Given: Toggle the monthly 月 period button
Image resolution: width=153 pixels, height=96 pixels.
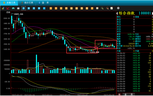Looking at the screenshot, I should click(x=34, y=8).
